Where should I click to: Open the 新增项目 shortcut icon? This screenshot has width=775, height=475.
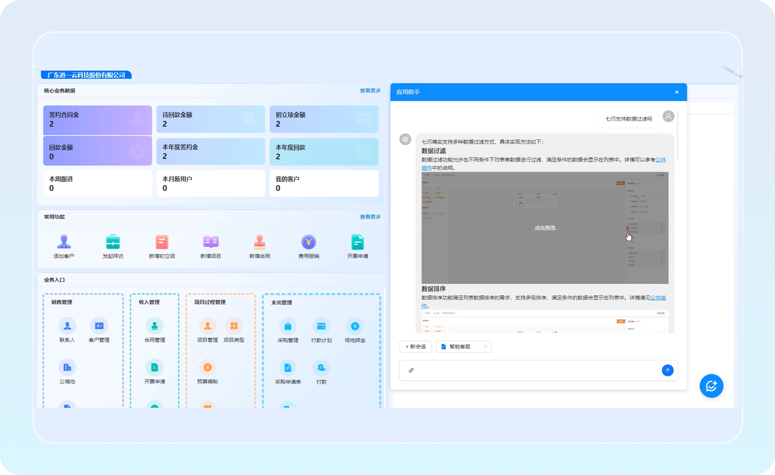211,242
